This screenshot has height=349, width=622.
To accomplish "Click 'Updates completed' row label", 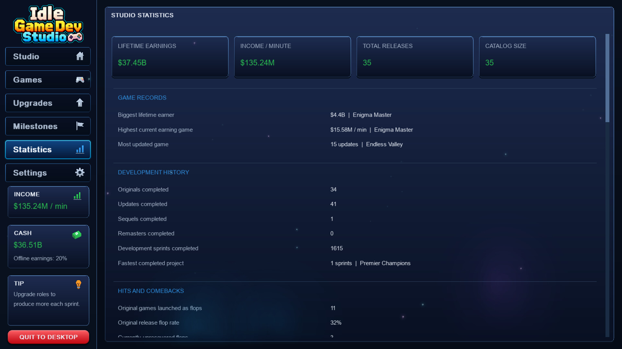I will (x=142, y=204).
